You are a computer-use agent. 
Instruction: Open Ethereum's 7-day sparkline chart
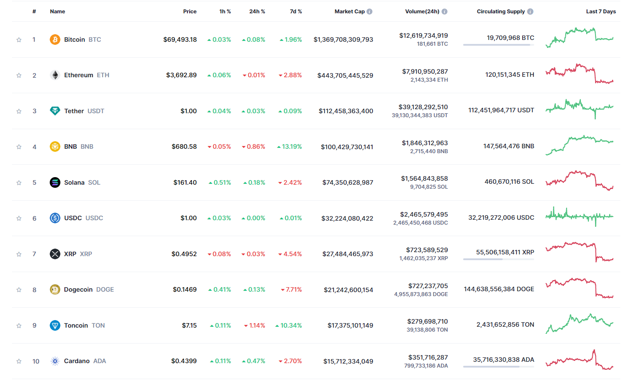tap(579, 74)
